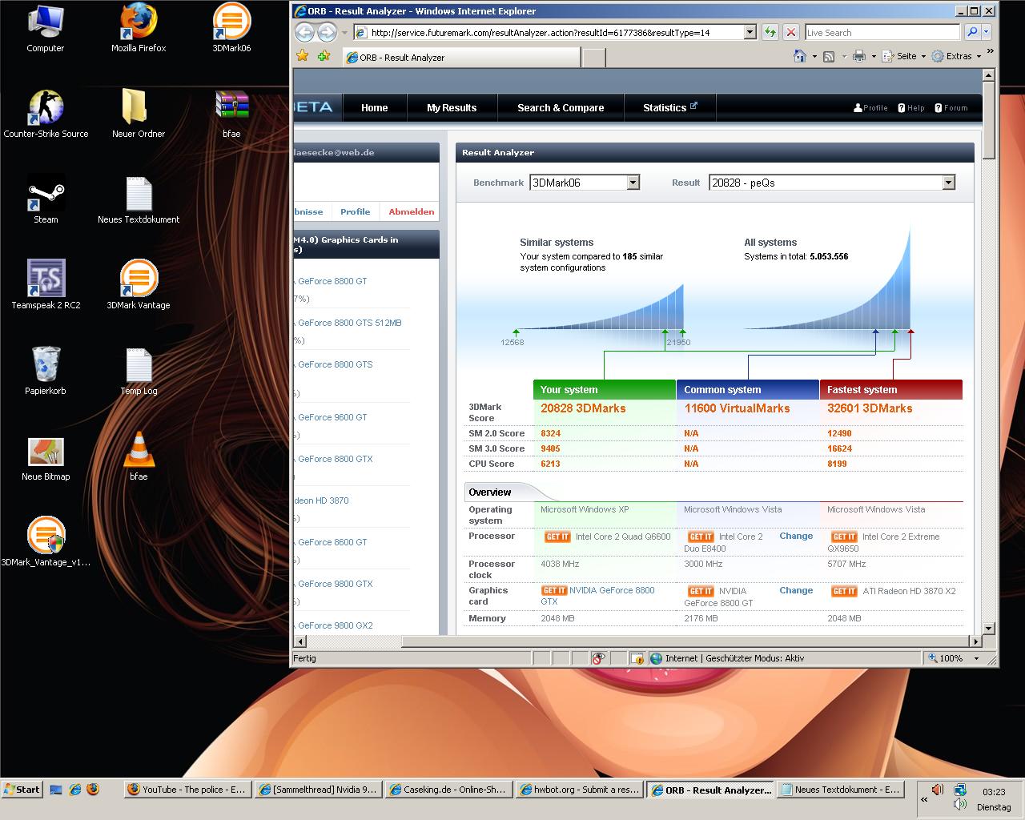Expand the address bar URL history dropdown
The width and height of the screenshot is (1025, 820).
[x=750, y=32]
